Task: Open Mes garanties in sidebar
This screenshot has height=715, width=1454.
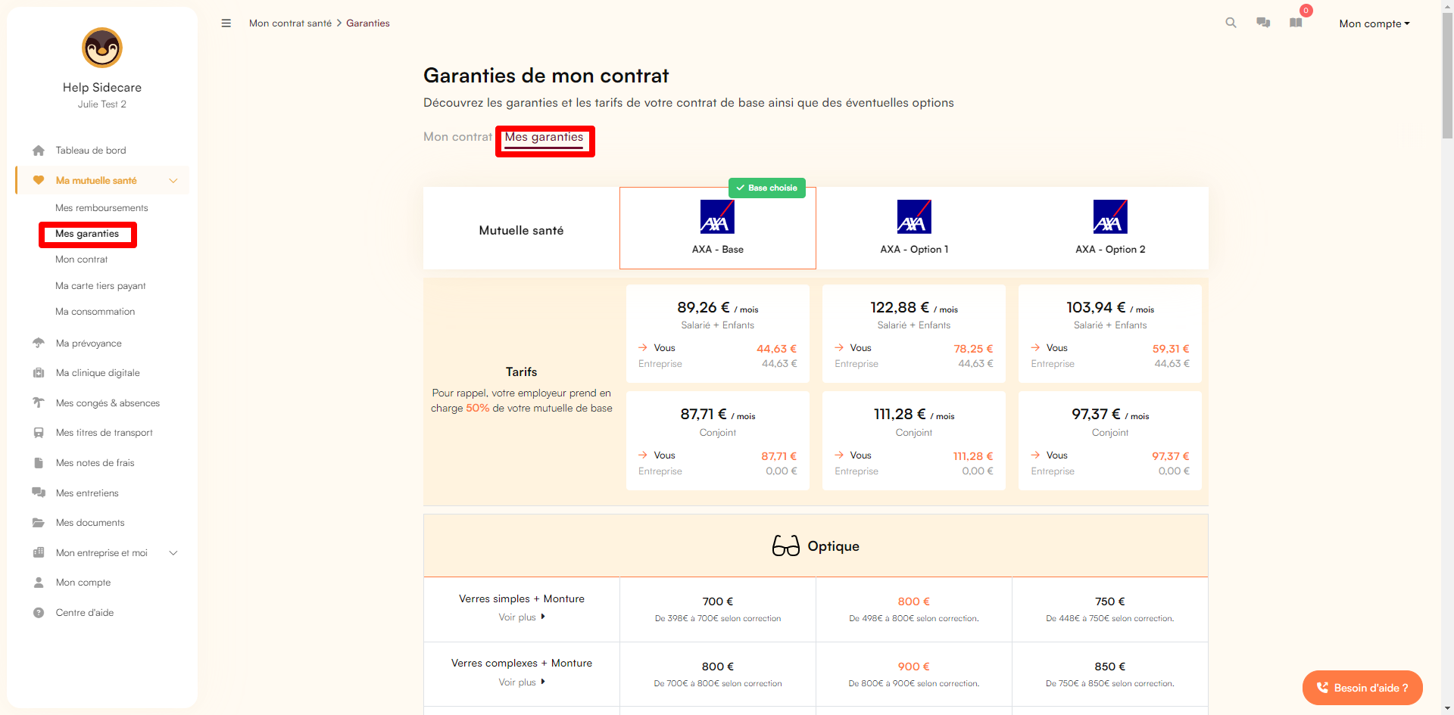Action: (87, 234)
